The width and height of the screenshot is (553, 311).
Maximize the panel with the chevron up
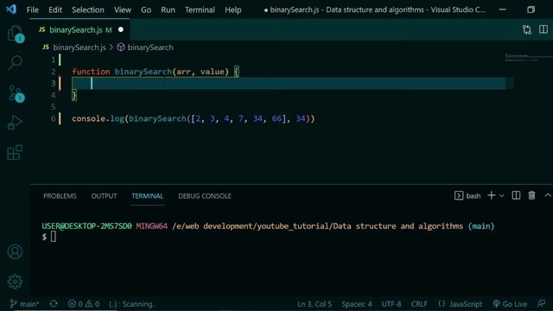[x=548, y=195]
